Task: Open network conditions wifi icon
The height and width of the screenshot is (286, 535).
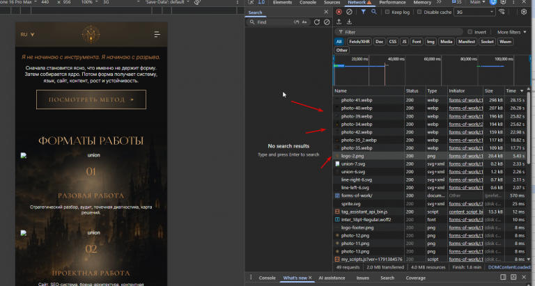Action: (502, 12)
